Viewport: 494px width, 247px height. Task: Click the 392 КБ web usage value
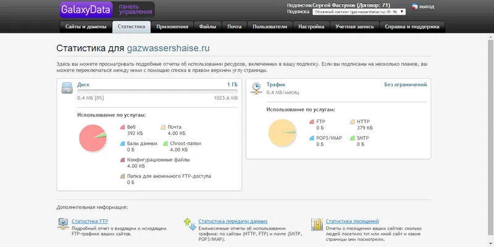pos(135,133)
